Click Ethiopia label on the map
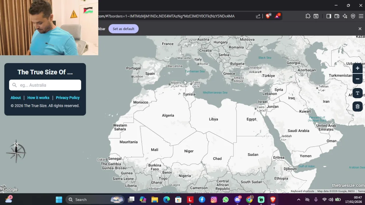 281,179
